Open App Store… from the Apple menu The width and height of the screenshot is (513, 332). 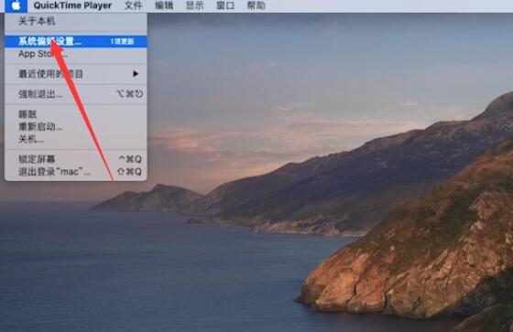pos(75,54)
